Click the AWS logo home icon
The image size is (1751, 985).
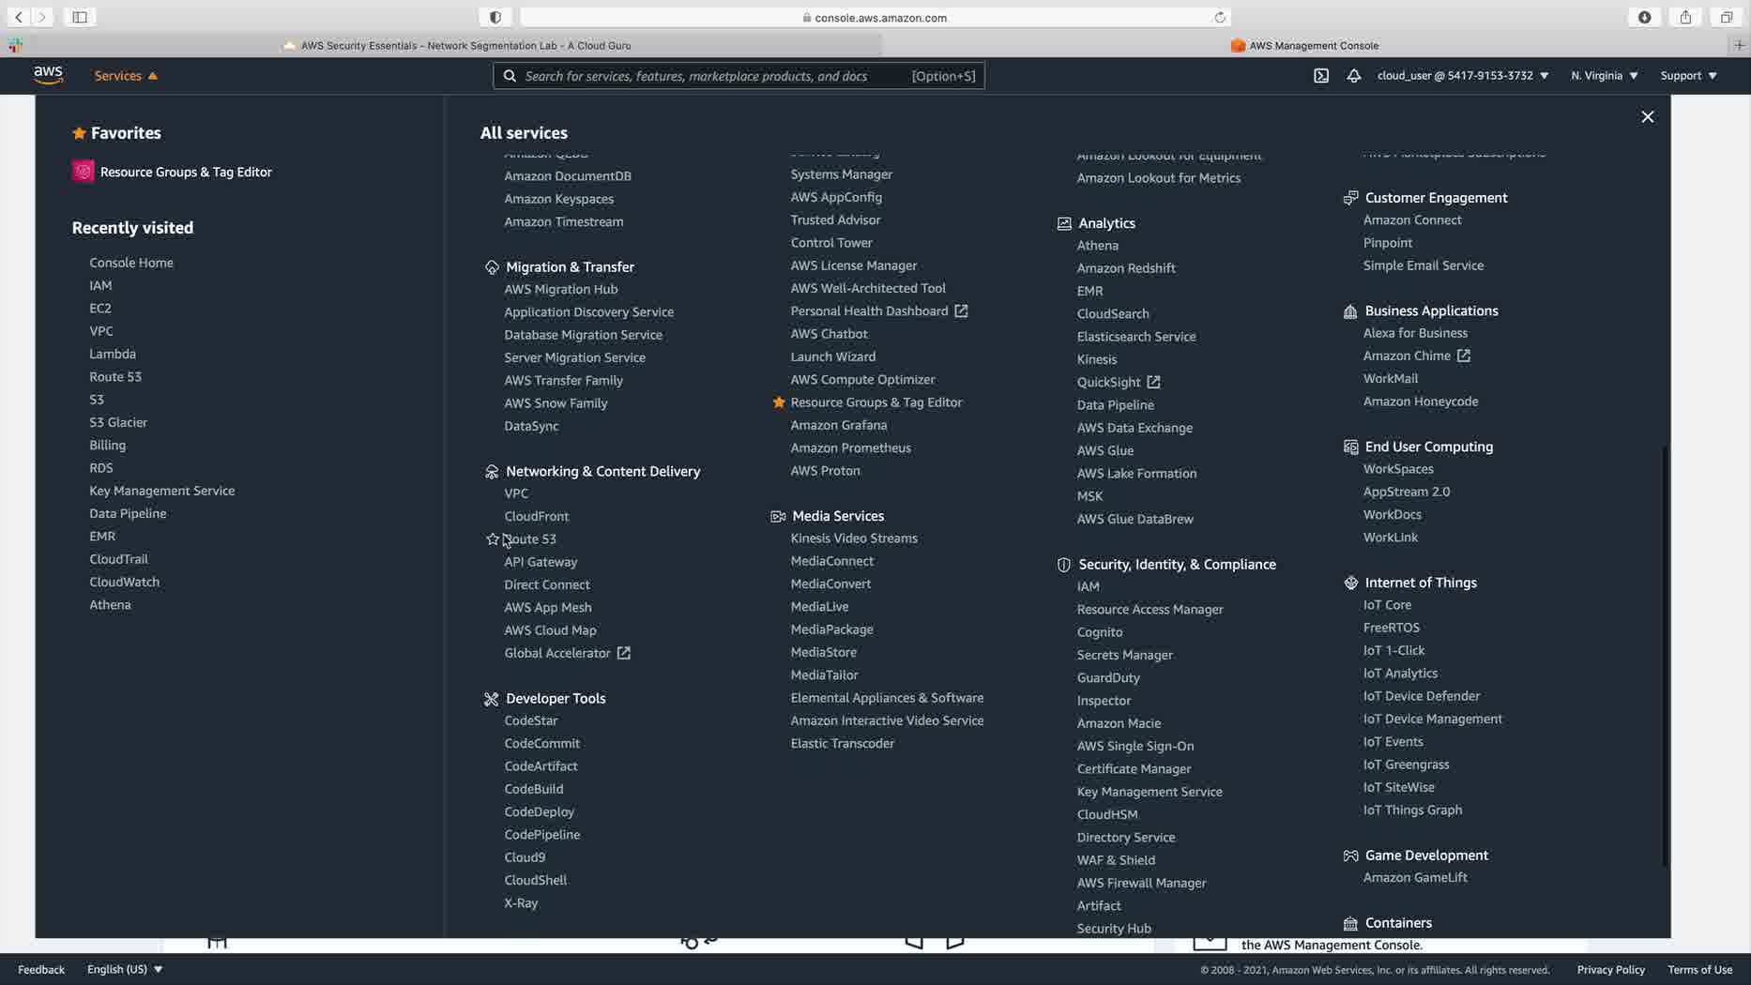(x=48, y=75)
